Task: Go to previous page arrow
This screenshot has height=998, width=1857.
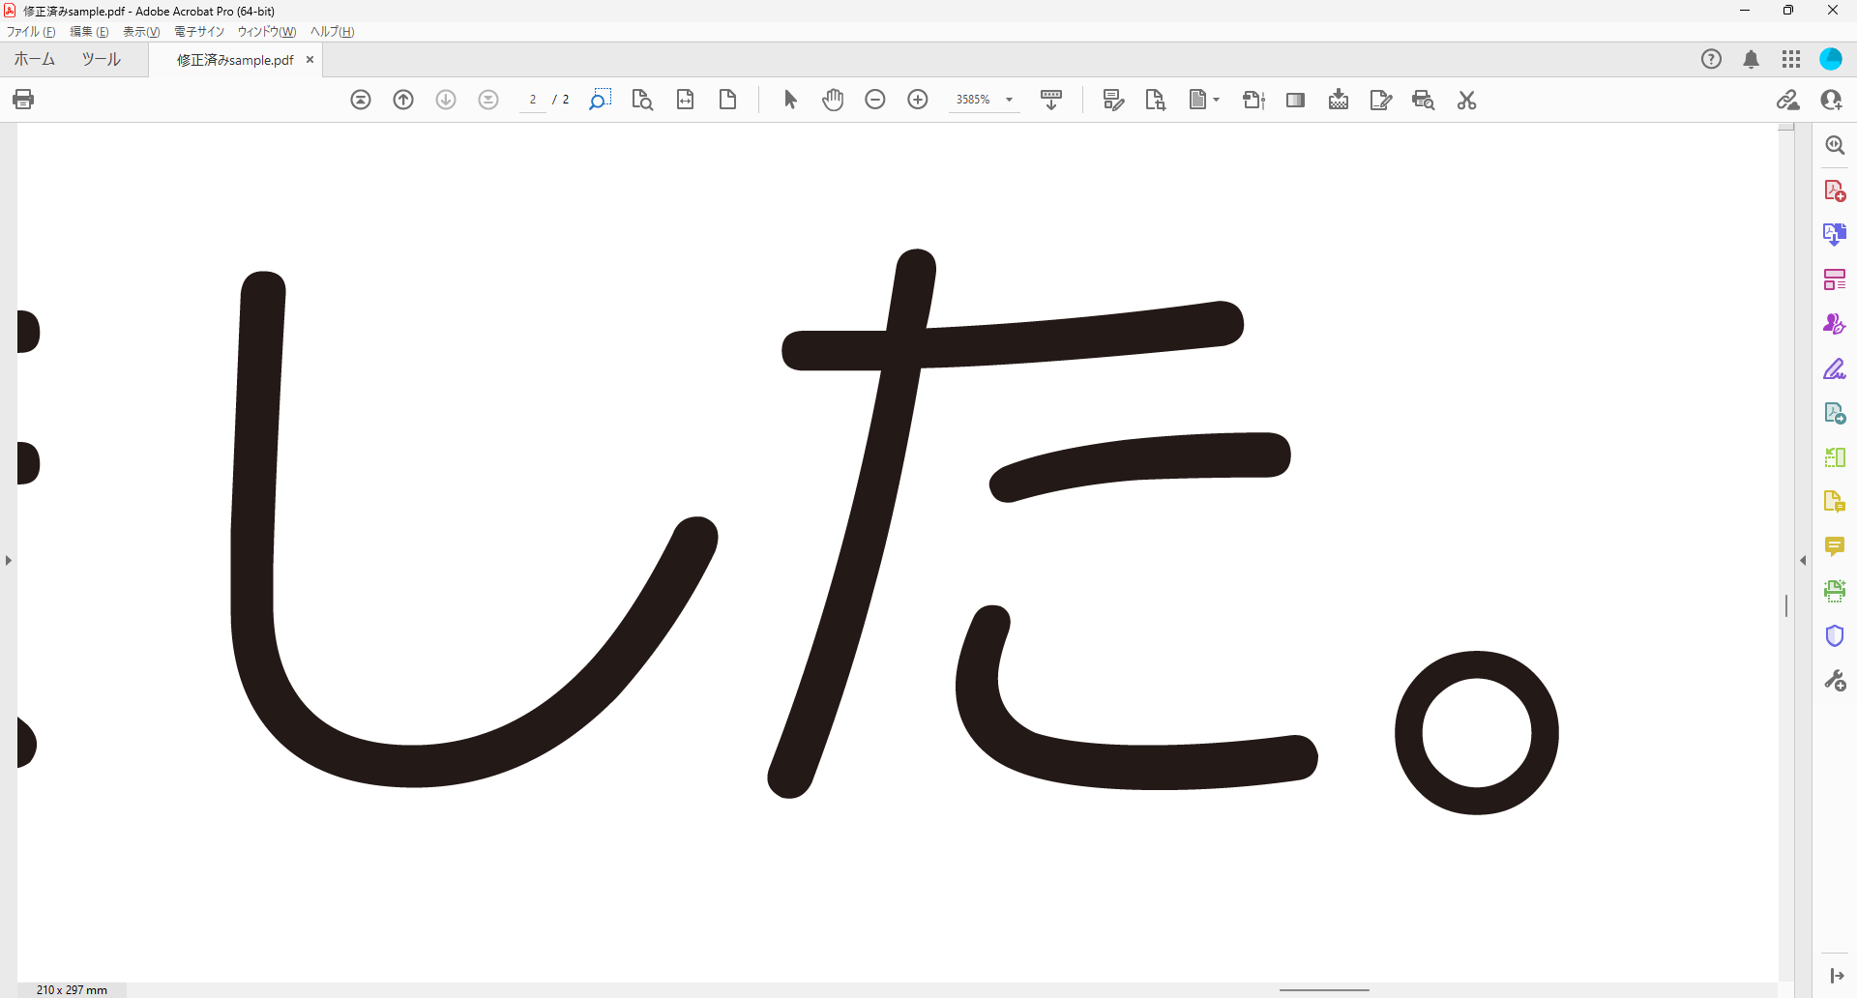Action: (x=403, y=100)
